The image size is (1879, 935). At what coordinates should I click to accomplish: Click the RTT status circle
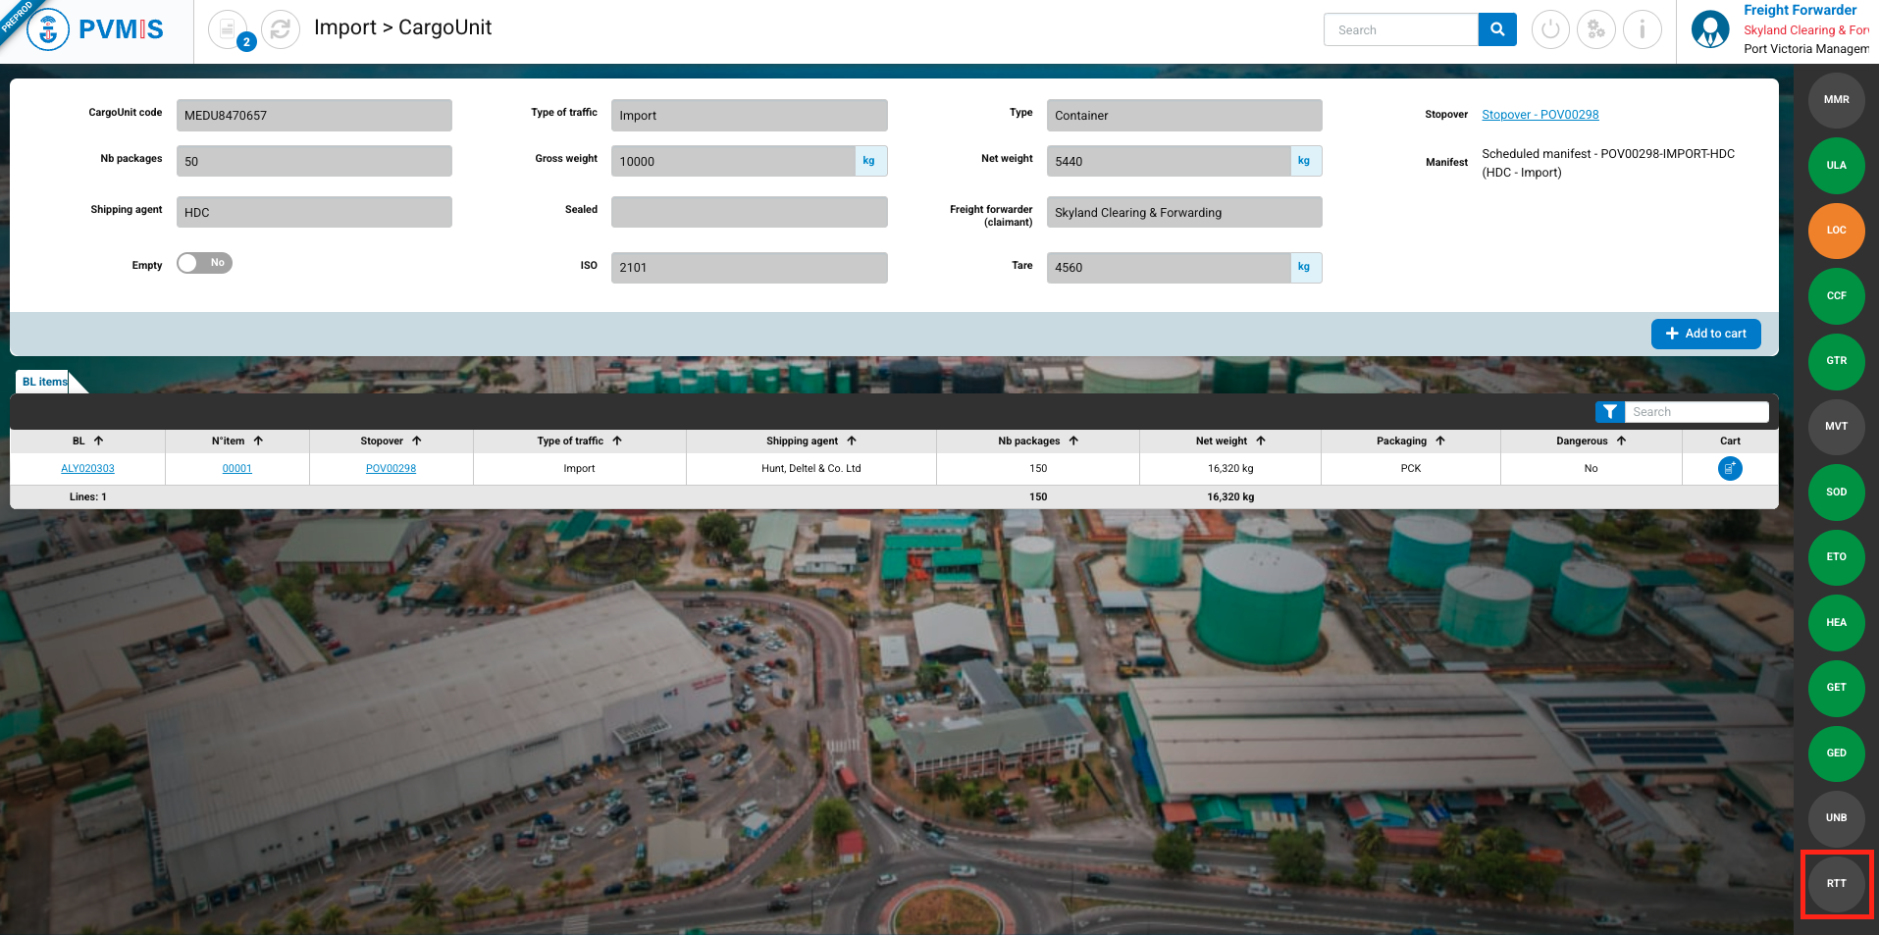(1836, 883)
